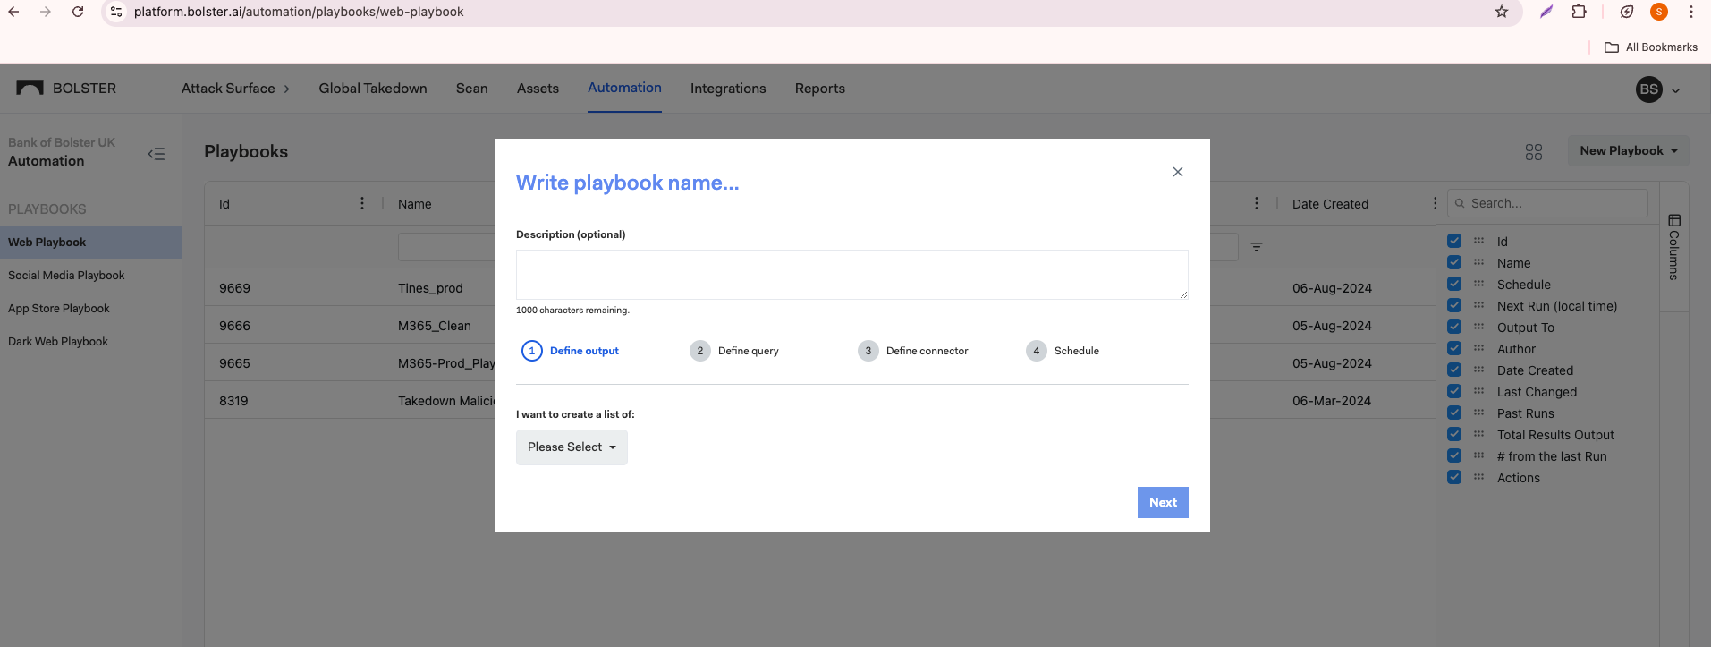Image resolution: width=1711 pixels, height=647 pixels.
Task: Disable the Past Runs column checkbox
Action: tap(1454, 413)
